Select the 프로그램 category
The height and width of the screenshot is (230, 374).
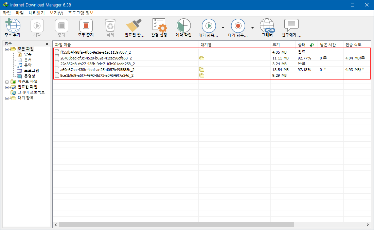click(32, 71)
